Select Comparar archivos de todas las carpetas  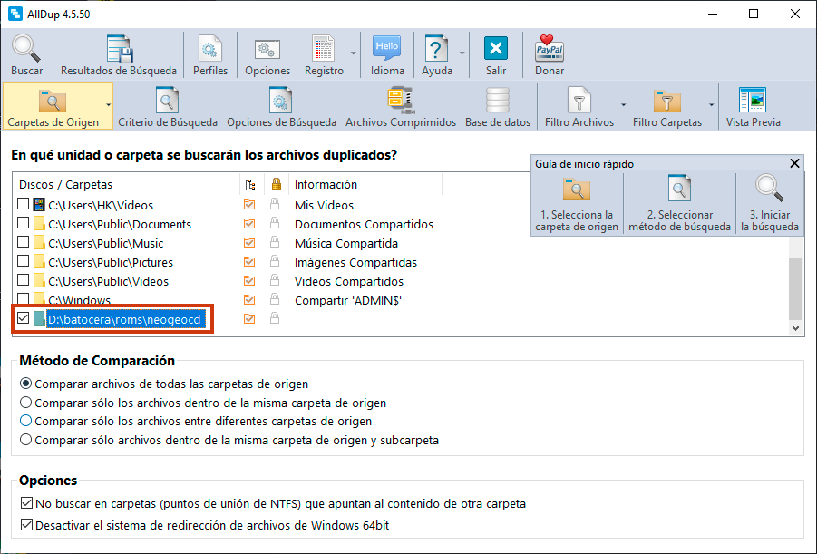pos(165,384)
